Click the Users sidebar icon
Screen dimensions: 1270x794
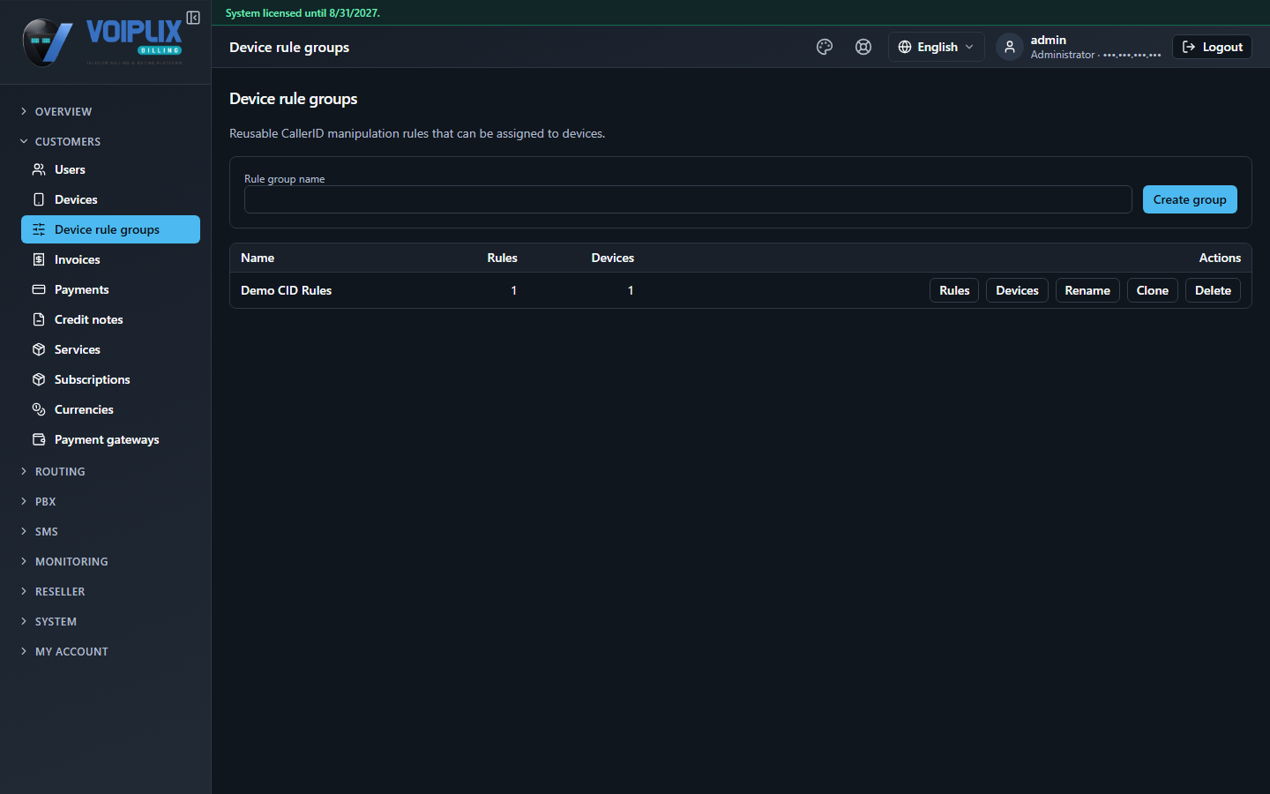click(x=39, y=169)
